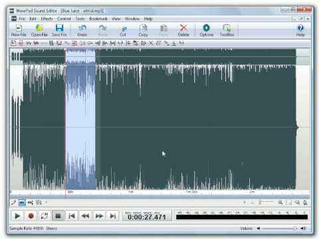
Task: Start playback with the Play button
Action: (x=17, y=216)
